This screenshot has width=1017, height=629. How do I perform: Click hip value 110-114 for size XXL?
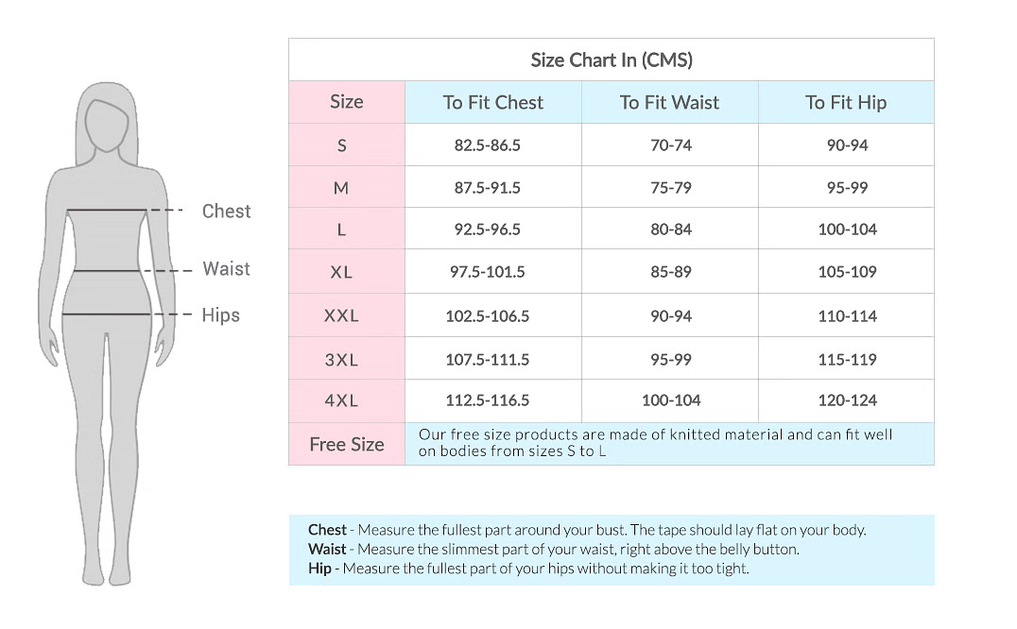847,316
